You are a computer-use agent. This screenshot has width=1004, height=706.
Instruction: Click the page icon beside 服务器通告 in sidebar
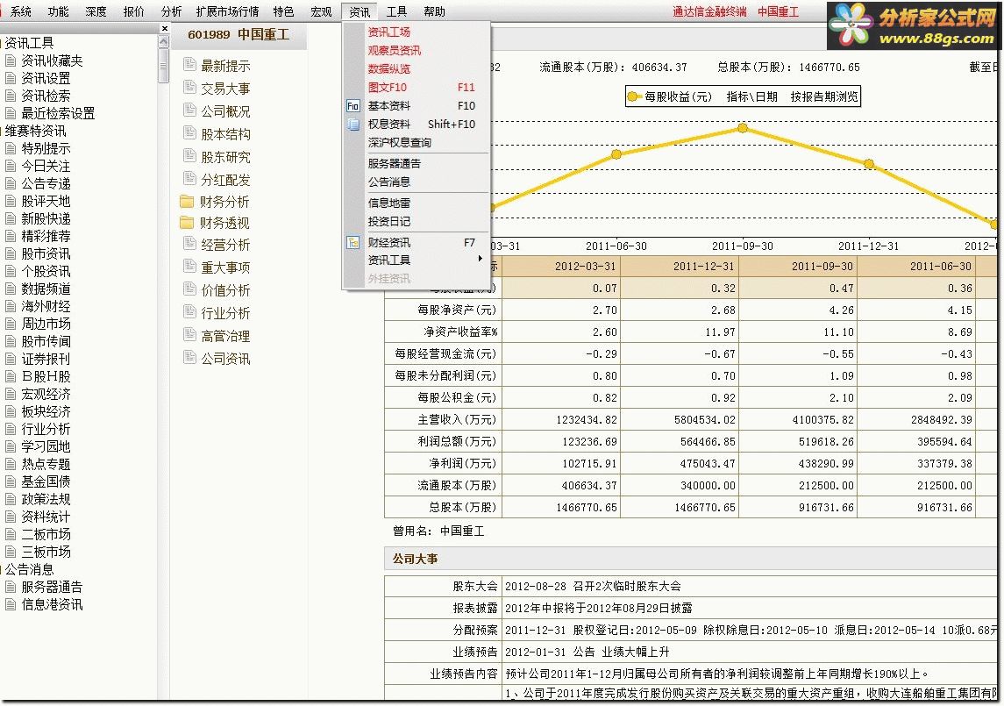point(11,587)
